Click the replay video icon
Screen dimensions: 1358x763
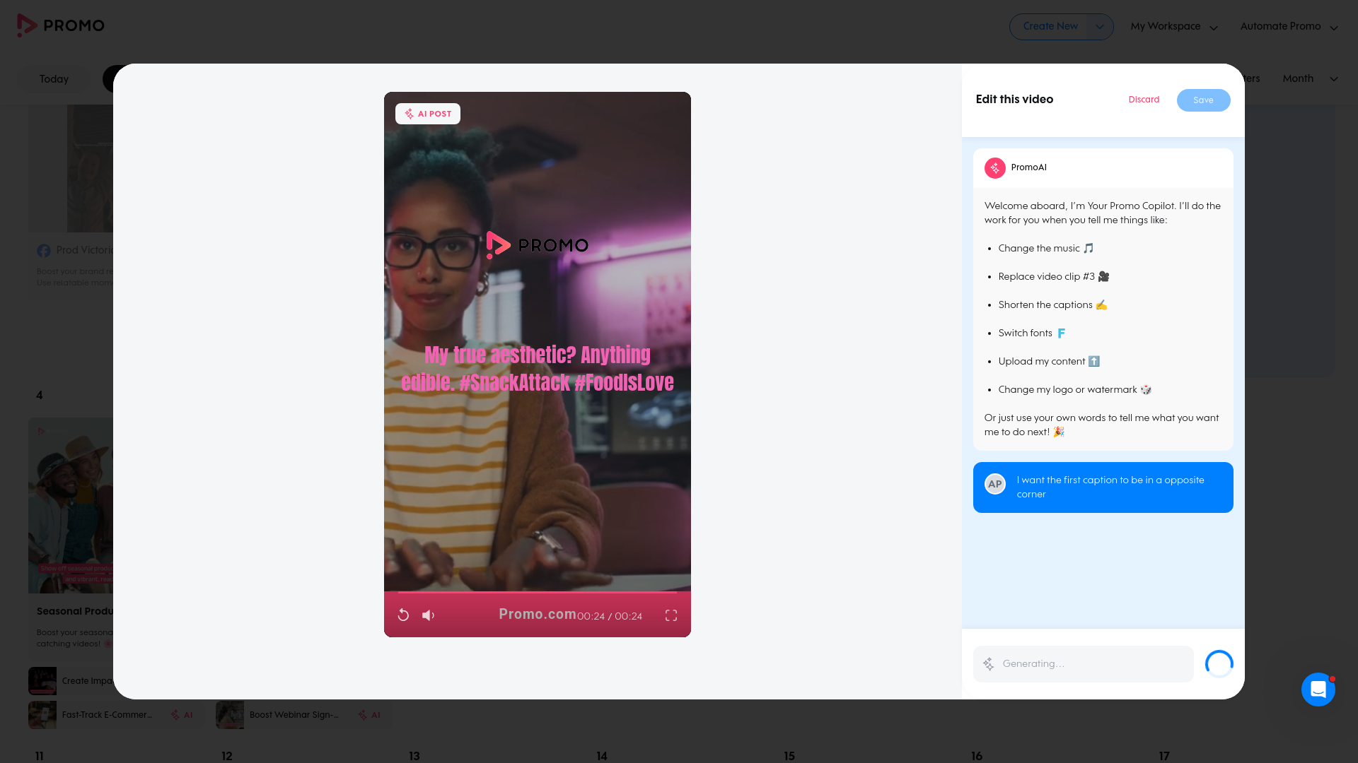point(403,615)
